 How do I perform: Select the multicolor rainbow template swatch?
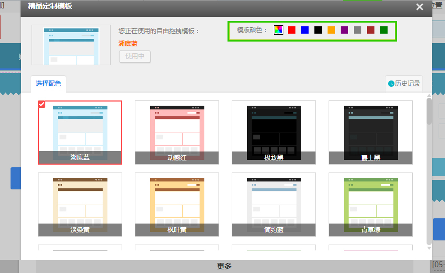click(x=279, y=30)
